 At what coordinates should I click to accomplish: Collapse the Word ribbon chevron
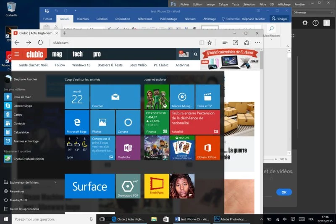(288, 46)
